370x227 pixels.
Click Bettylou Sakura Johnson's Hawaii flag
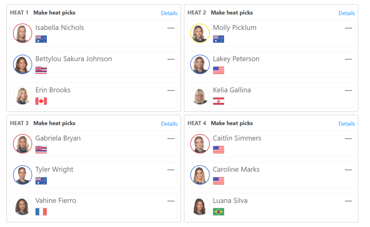click(x=41, y=70)
